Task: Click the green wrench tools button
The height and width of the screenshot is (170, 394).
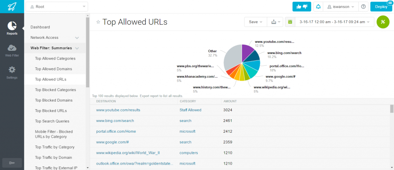Action: coord(383,22)
